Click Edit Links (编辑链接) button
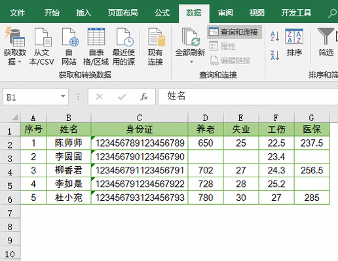This screenshot has height=261, width=338. point(230,60)
